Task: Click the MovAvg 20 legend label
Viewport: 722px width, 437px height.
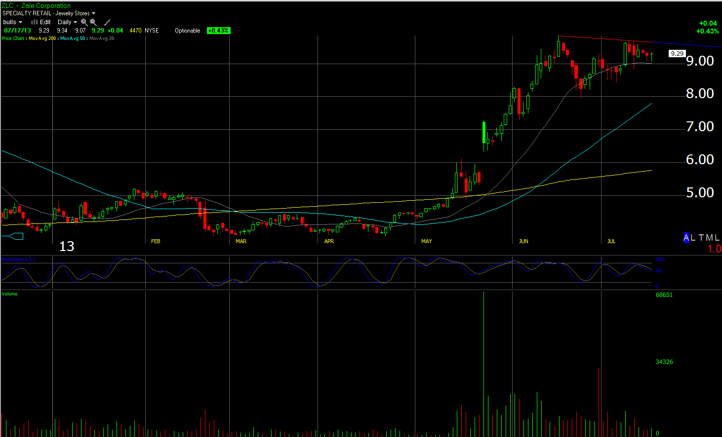Action: [x=102, y=38]
